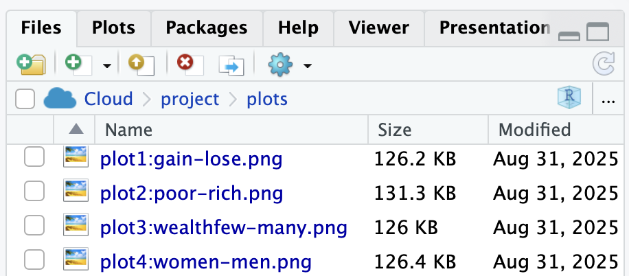Check the box for plot1:gain-lose.png
629x276 pixels.
[34, 157]
